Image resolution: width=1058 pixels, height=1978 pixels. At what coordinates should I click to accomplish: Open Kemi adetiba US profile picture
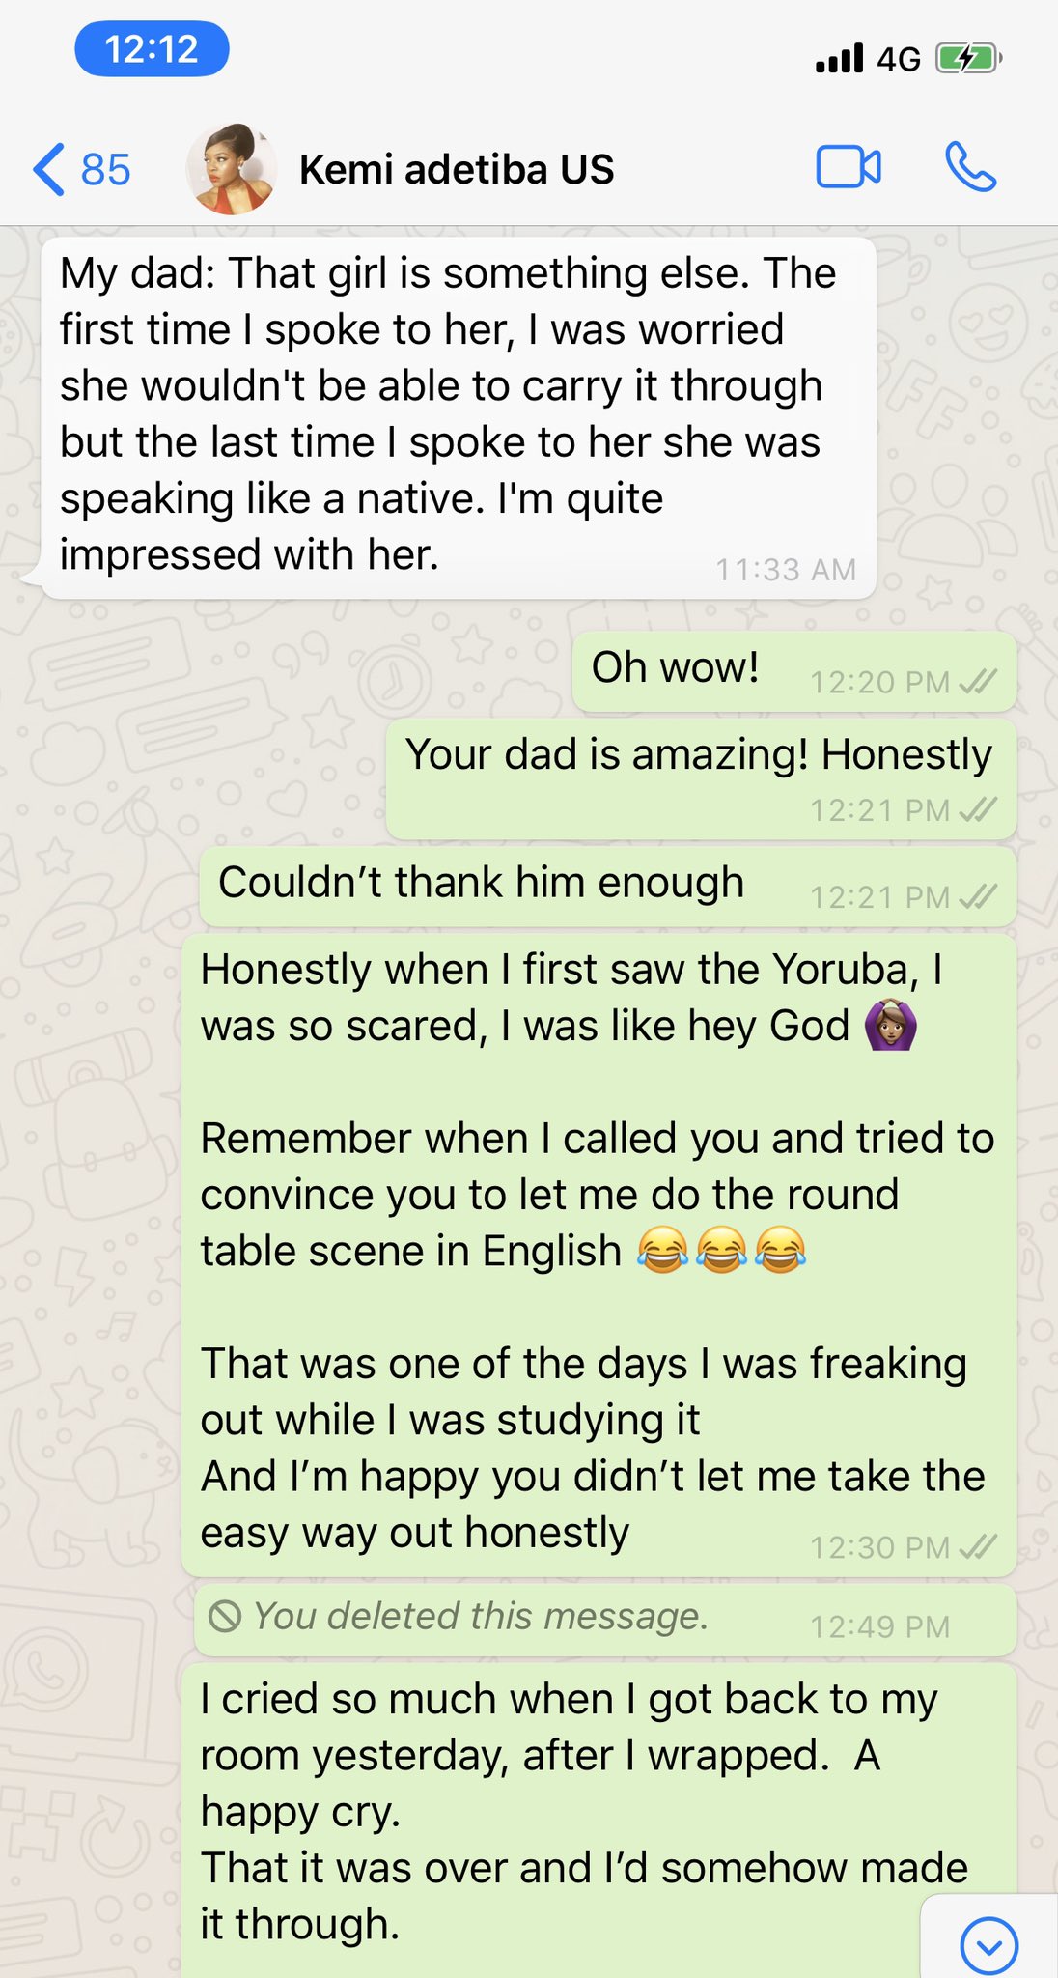pyautogui.click(x=232, y=169)
